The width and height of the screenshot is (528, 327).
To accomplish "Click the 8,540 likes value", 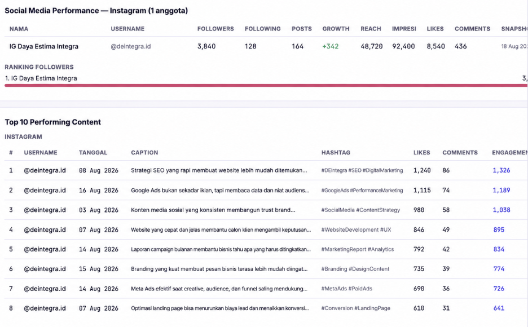I will point(436,46).
